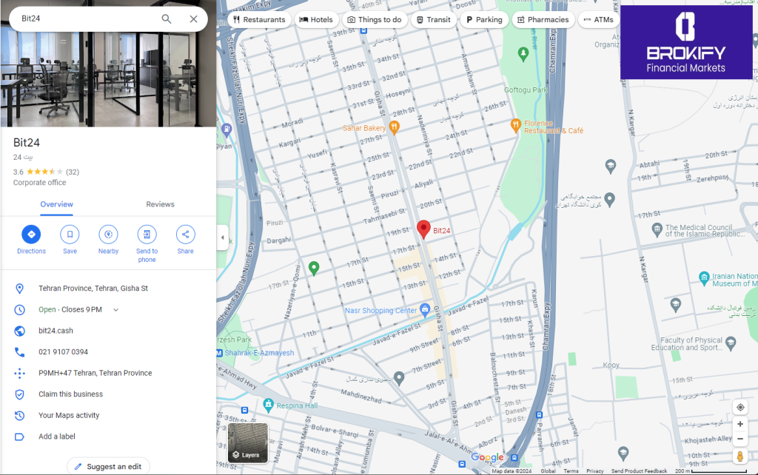Screen dimensions: 758x475
Task: Share this place via Share icon
Action: pos(185,235)
